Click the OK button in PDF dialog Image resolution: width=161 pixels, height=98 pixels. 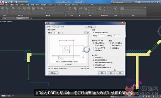102,73
